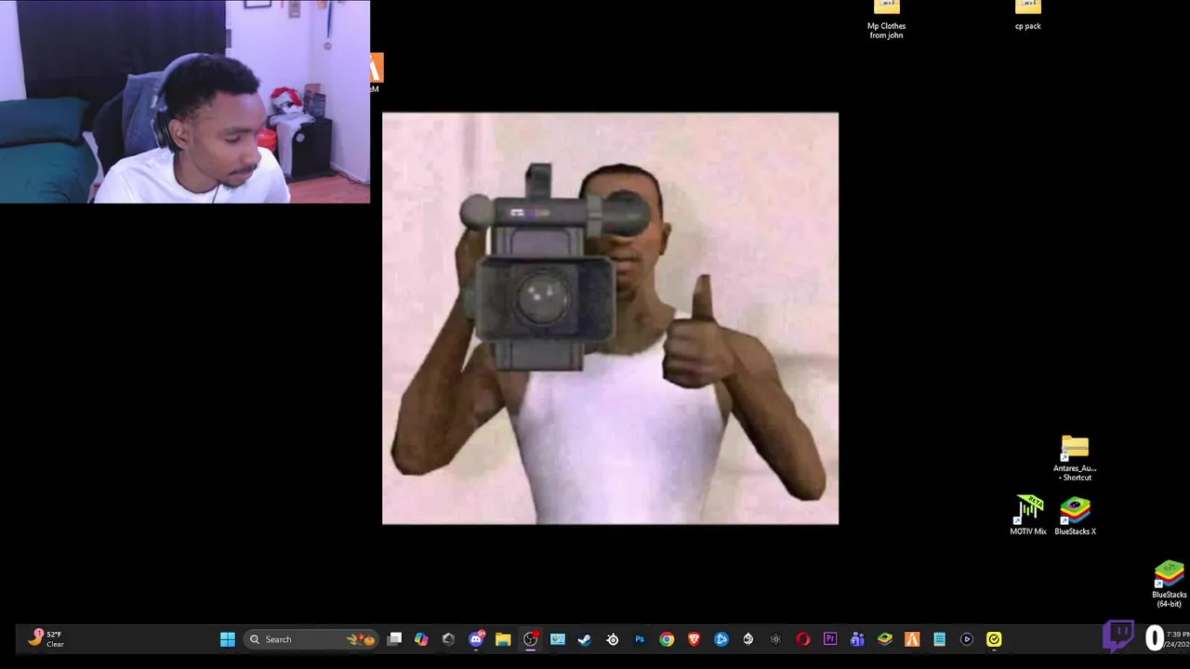
Task: Switch to OBS Studio in the taskbar
Action: click(531, 639)
